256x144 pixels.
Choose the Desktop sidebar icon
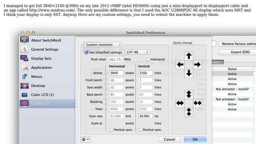[24, 86]
